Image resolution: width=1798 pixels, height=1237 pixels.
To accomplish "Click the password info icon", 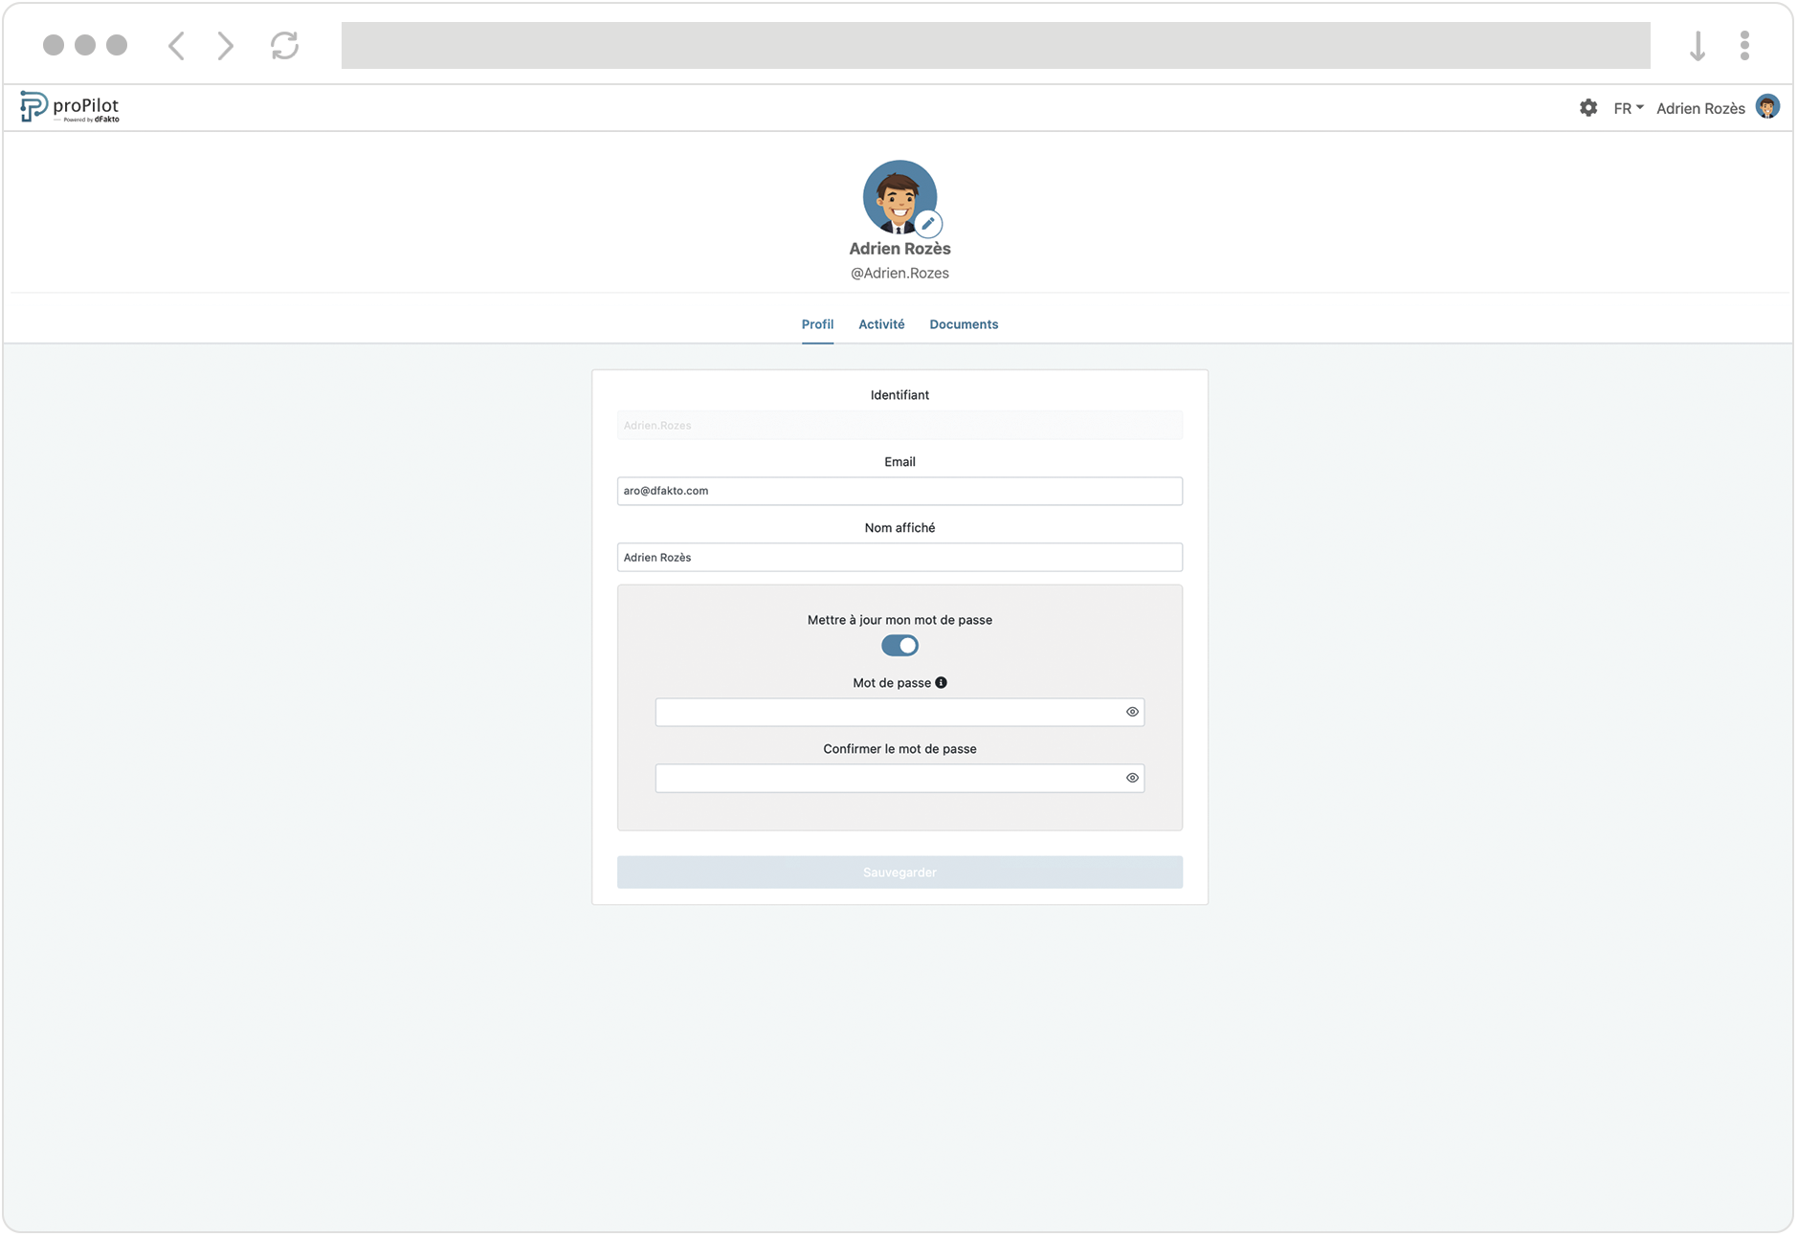I will (x=942, y=682).
